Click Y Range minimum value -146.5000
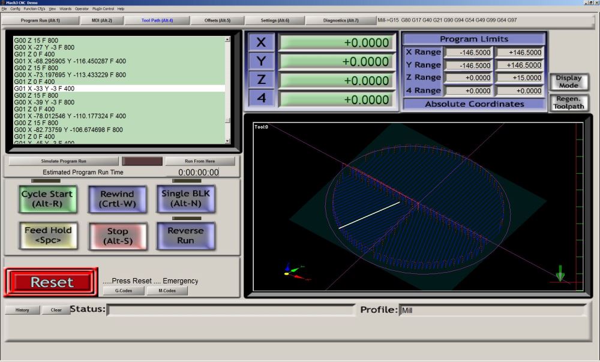The width and height of the screenshot is (600, 362). click(468, 65)
